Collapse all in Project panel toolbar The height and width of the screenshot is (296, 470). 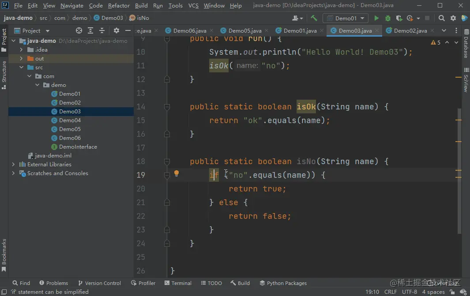pyautogui.click(x=102, y=30)
